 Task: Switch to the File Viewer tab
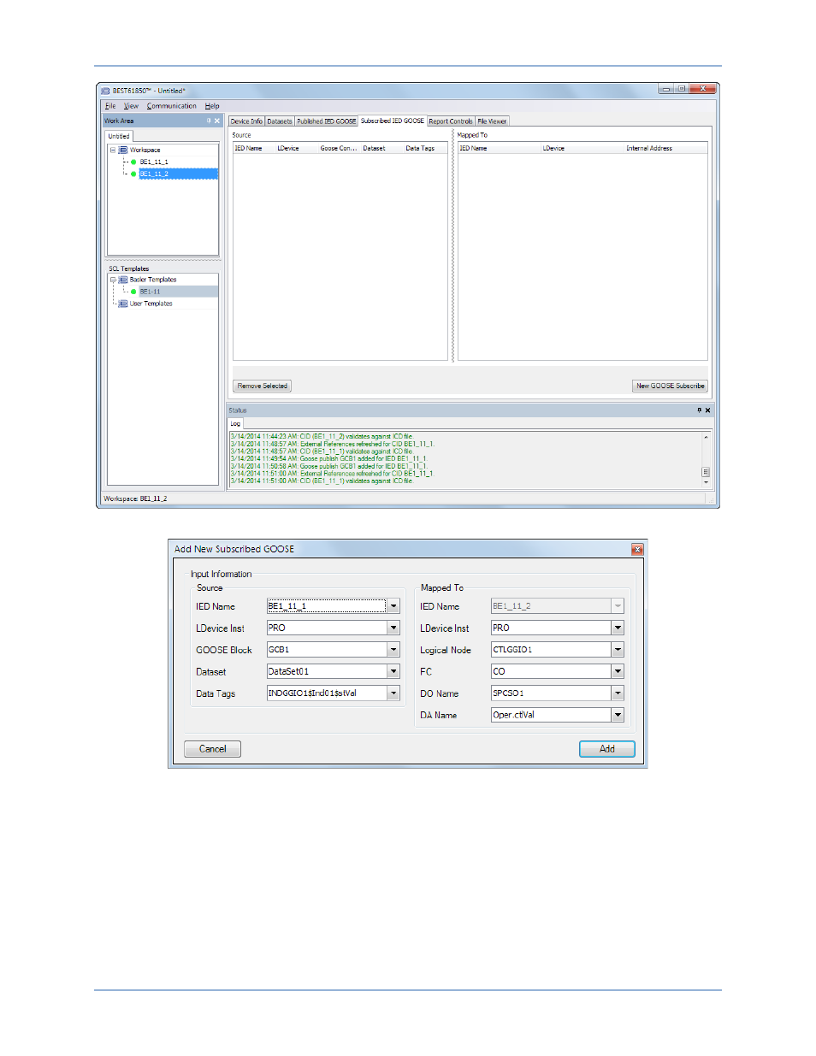[492, 121]
